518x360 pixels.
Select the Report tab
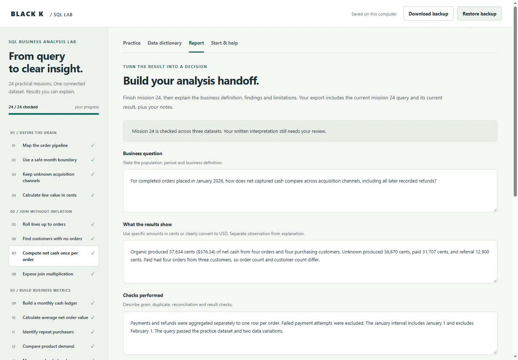(x=196, y=43)
